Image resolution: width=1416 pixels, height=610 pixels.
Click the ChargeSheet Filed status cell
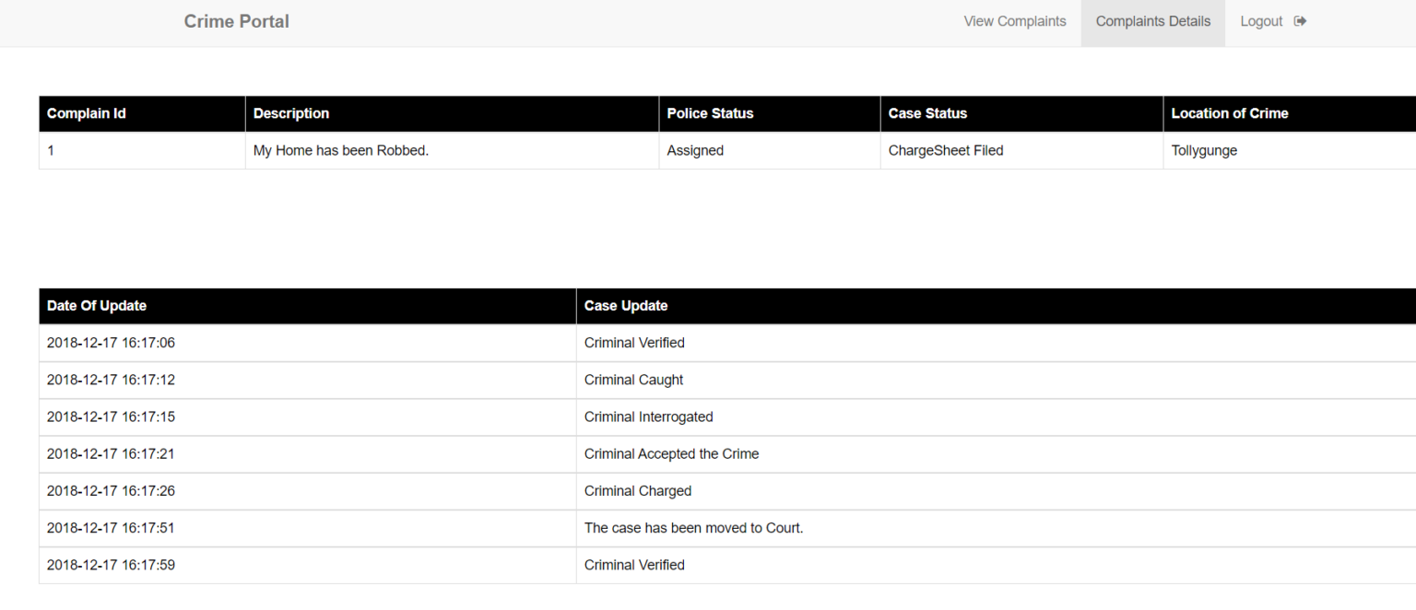945,150
